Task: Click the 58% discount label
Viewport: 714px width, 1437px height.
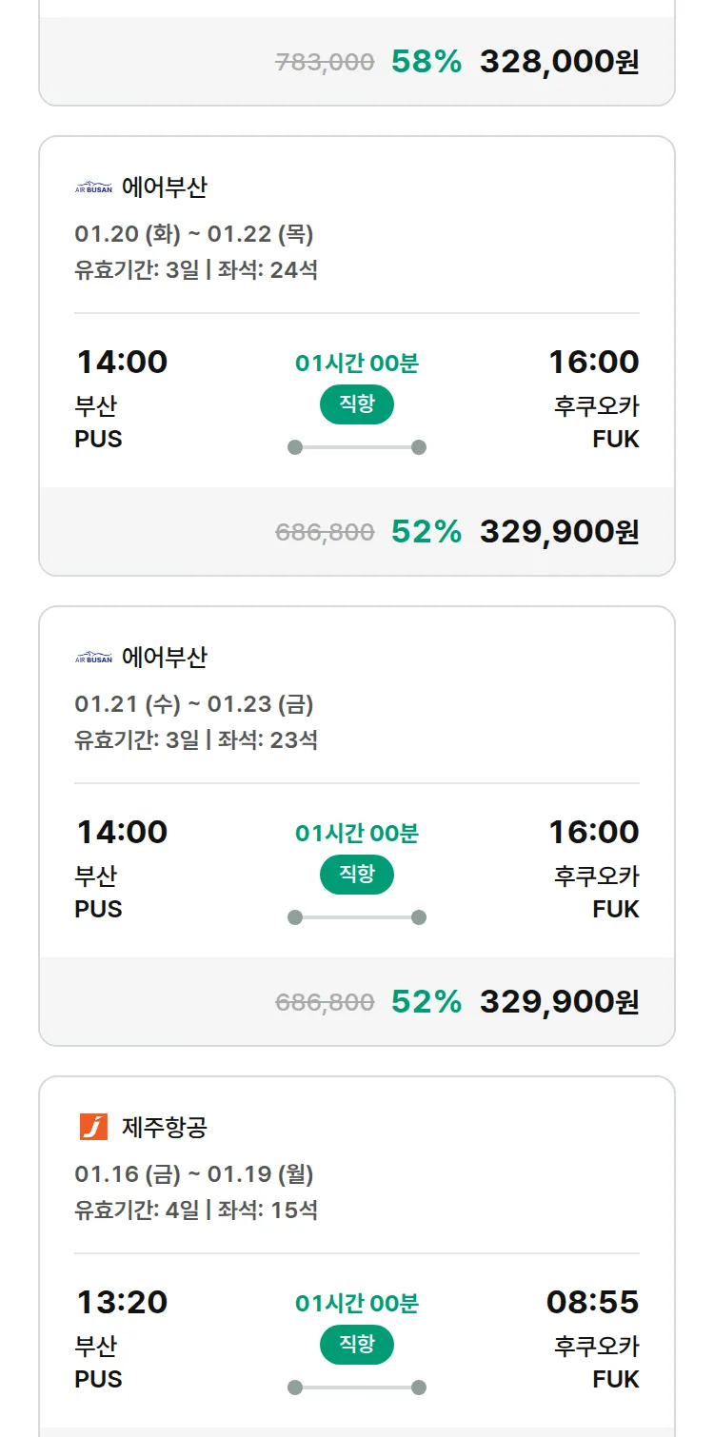Action: pos(426,62)
